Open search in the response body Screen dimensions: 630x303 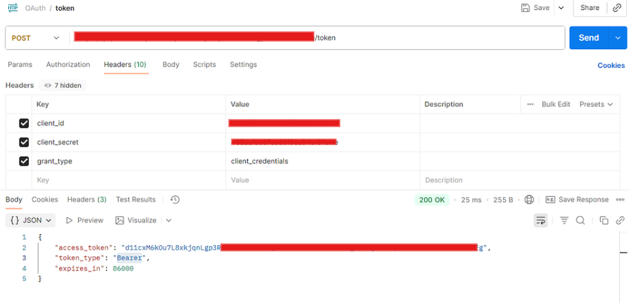coord(580,220)
